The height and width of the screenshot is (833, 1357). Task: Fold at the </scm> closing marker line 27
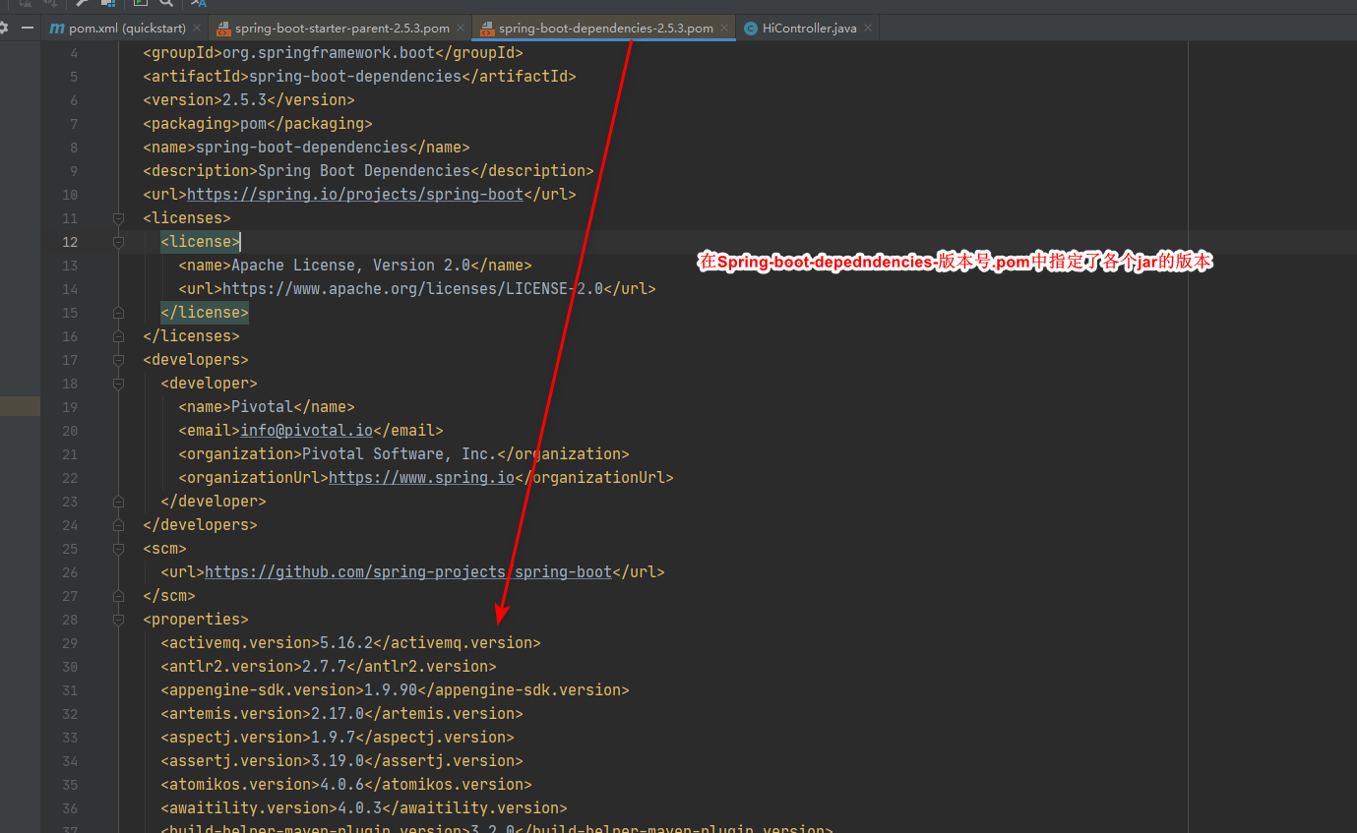coord(118,596)
